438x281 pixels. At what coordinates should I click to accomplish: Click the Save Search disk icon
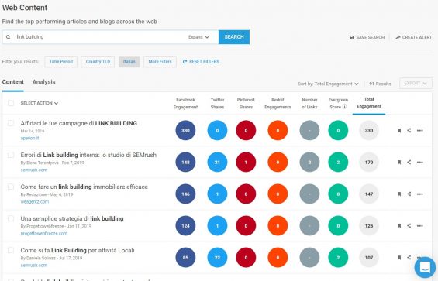[x=352, y=37]
